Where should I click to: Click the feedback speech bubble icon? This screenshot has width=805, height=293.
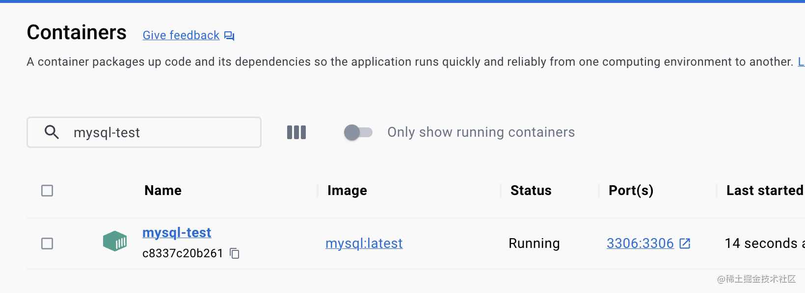click(x=229, y=36)
